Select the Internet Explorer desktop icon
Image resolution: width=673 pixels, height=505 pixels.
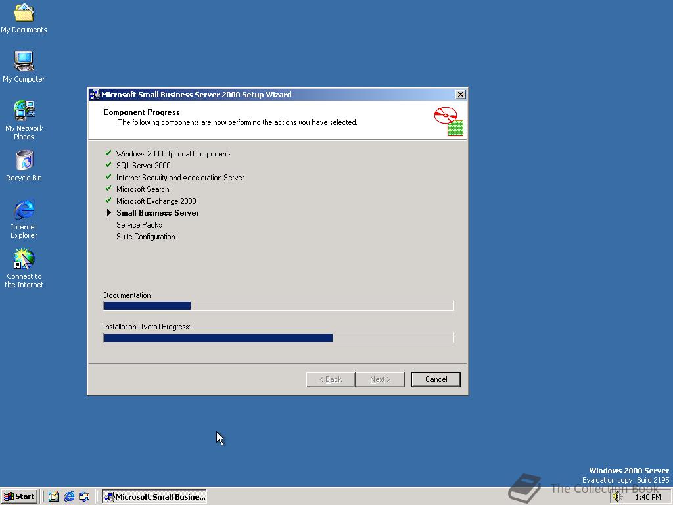pyautogui.click(x=24, y=218)
